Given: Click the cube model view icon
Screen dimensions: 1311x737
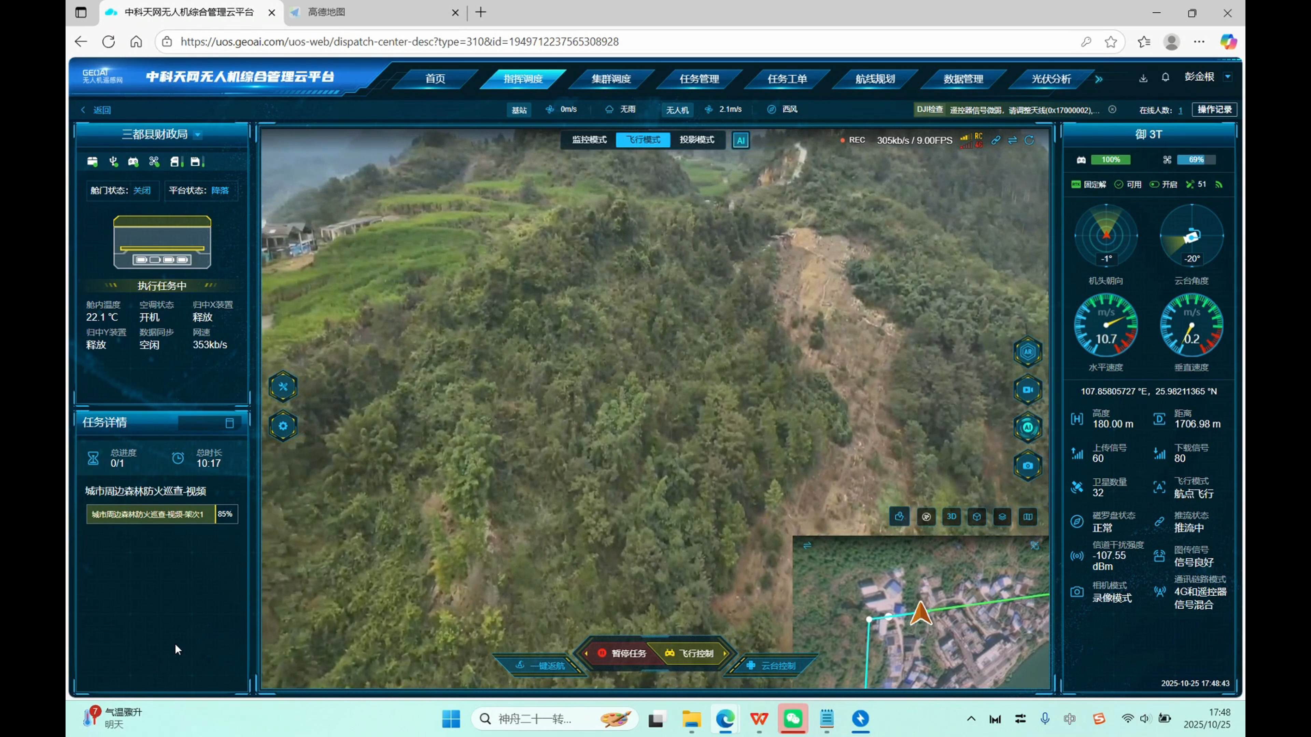Looking at the screenshot, I should [x=977, y=517].
